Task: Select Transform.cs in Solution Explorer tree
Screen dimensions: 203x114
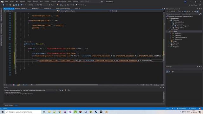Action: point(178,39)
